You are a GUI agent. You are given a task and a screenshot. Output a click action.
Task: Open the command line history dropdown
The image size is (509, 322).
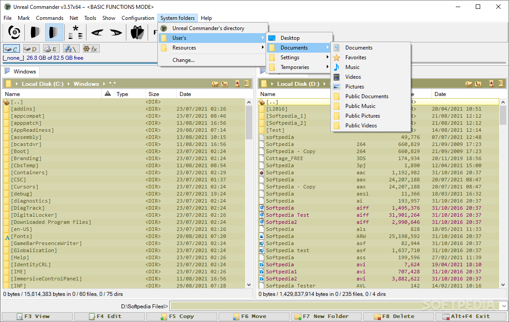coord(504,306)
